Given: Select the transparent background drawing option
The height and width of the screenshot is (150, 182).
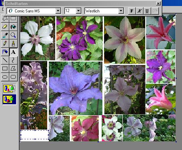Looking at the screenshot, I should 9,99.
